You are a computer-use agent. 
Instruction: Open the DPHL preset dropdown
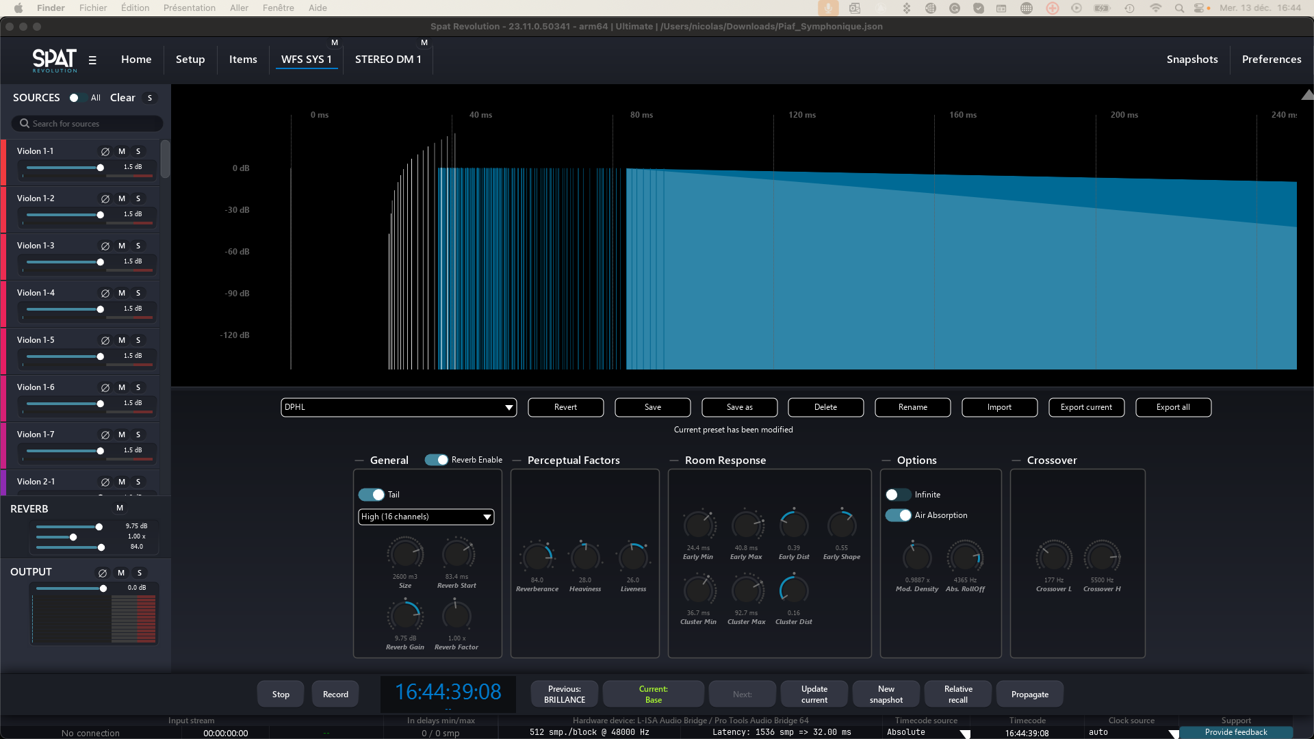point(398,407)
